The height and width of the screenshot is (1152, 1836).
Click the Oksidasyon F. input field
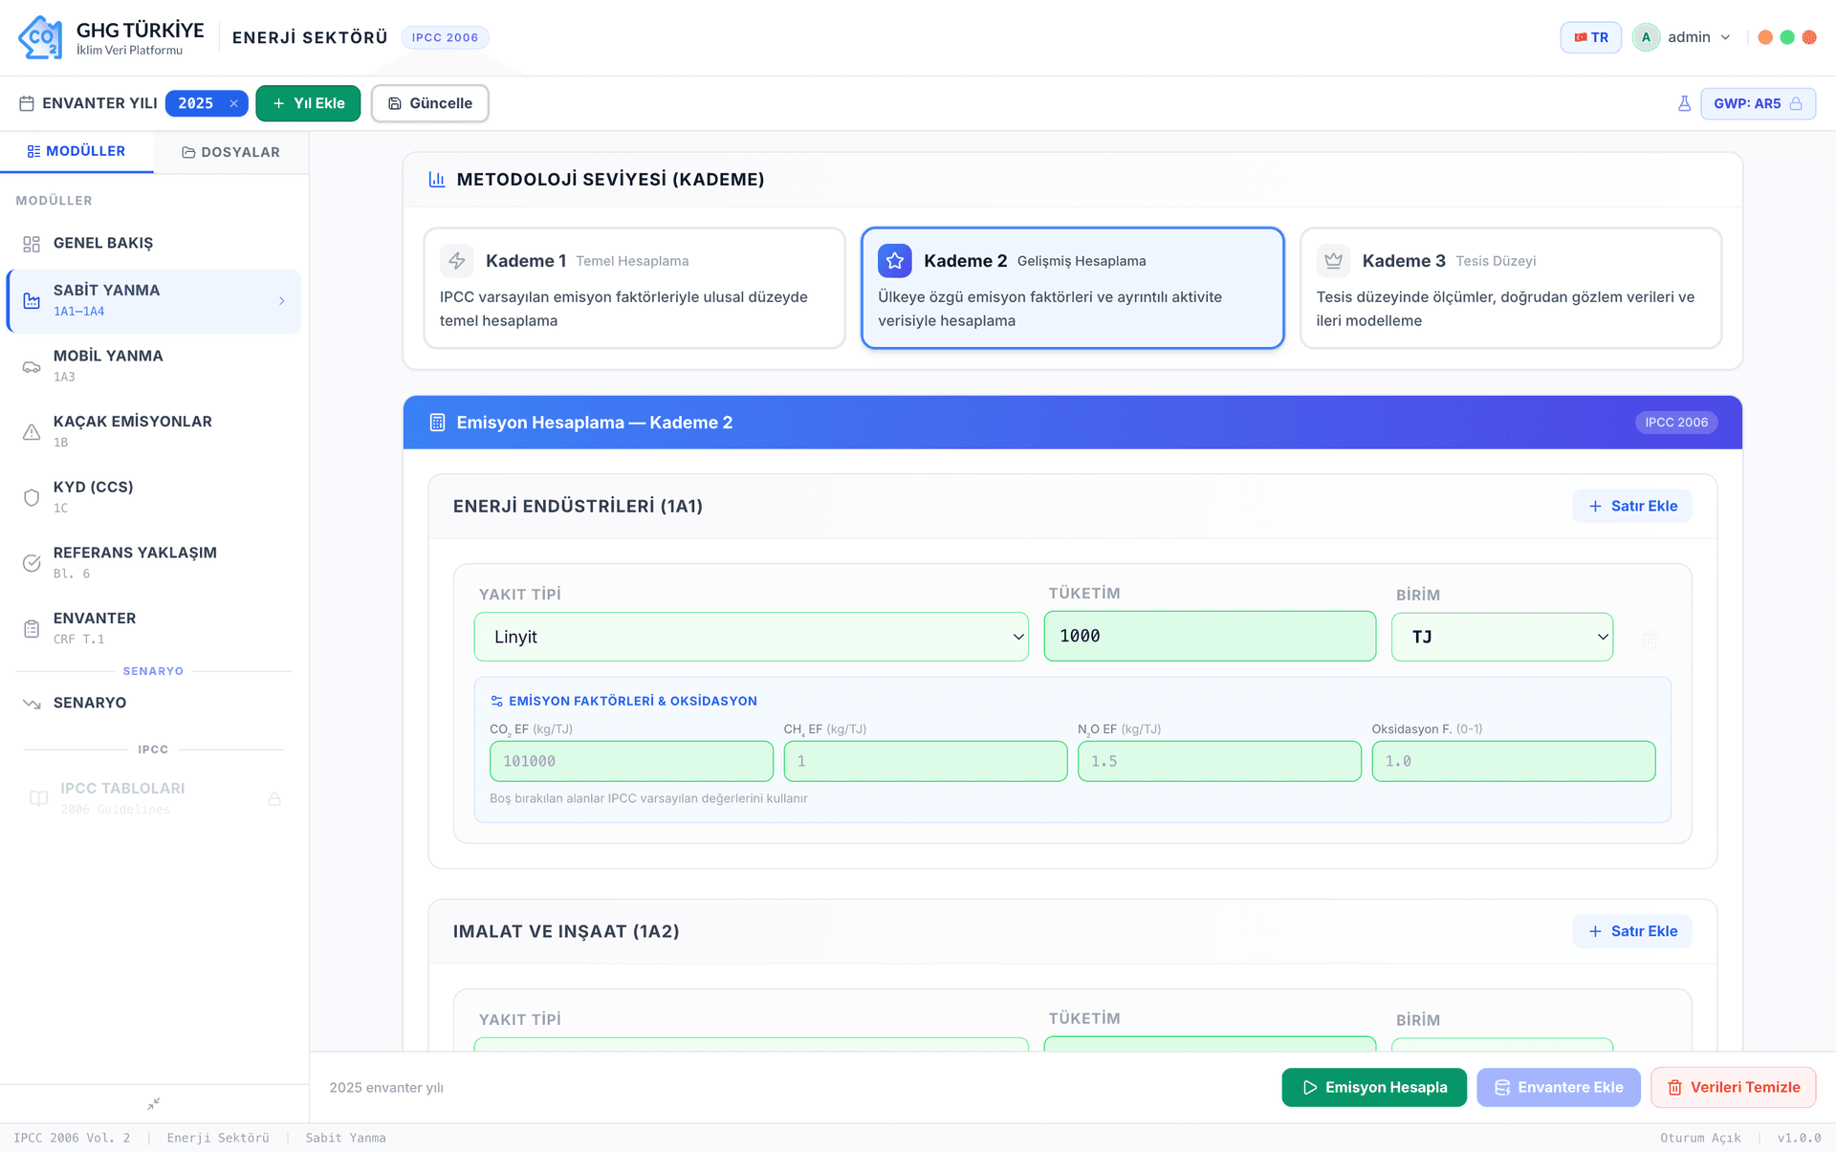click(x=1514, y=762)
